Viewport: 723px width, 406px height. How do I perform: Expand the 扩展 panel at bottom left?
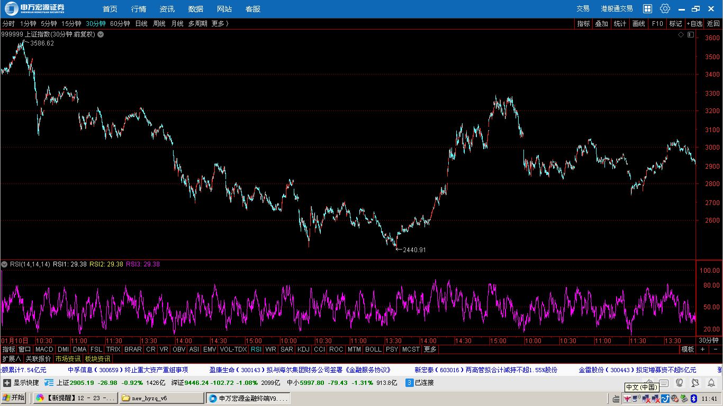[12, 359]
